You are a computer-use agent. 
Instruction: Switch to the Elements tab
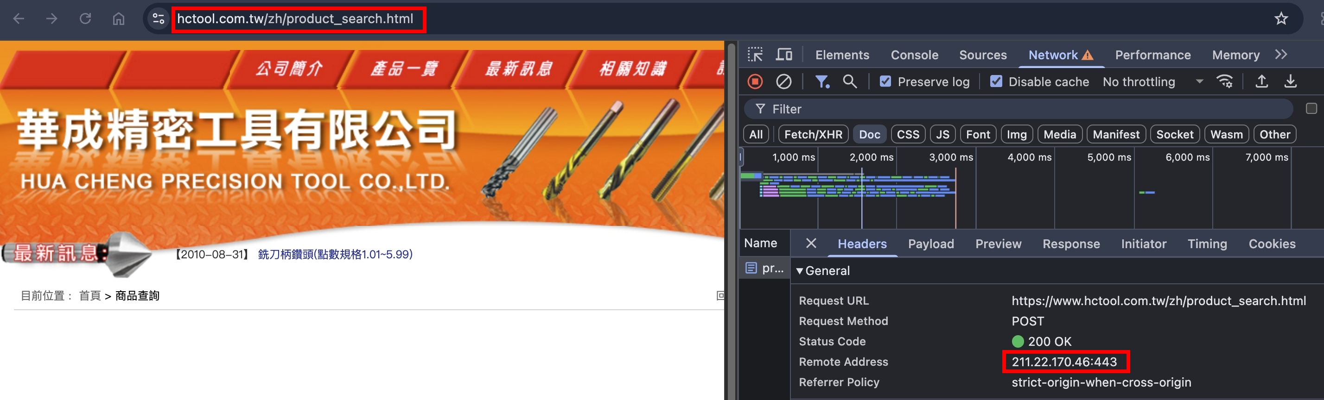coord(842,55)
